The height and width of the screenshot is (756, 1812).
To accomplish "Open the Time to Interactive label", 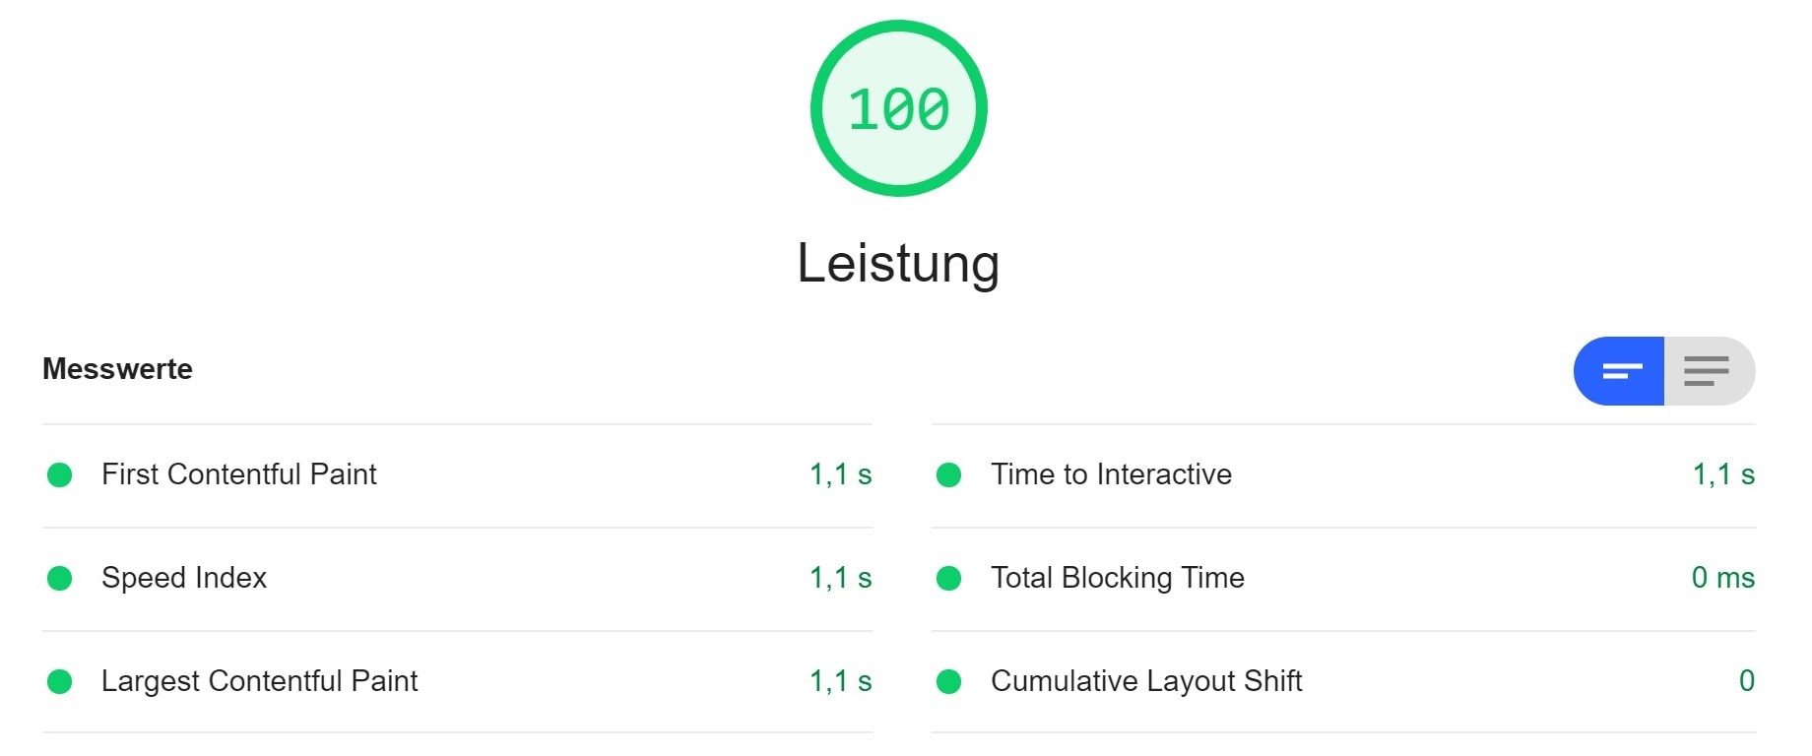I will (x=1111, y=474).
